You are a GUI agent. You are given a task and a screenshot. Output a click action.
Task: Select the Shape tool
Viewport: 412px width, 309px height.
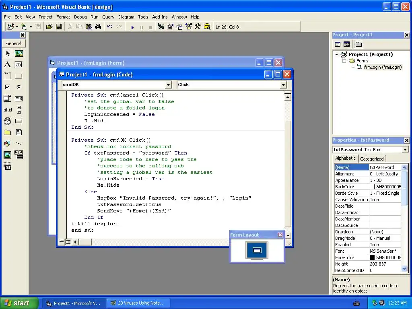click(x=8, y=144)
